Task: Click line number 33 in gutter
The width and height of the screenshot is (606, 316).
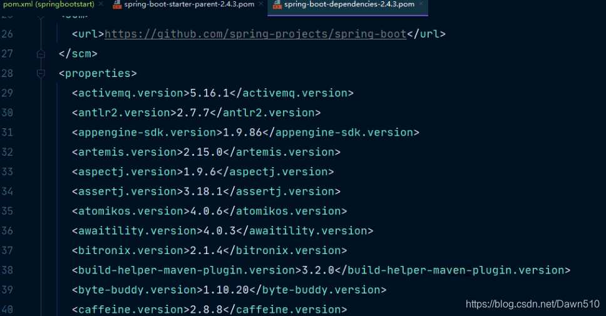Action: point(8,171)
